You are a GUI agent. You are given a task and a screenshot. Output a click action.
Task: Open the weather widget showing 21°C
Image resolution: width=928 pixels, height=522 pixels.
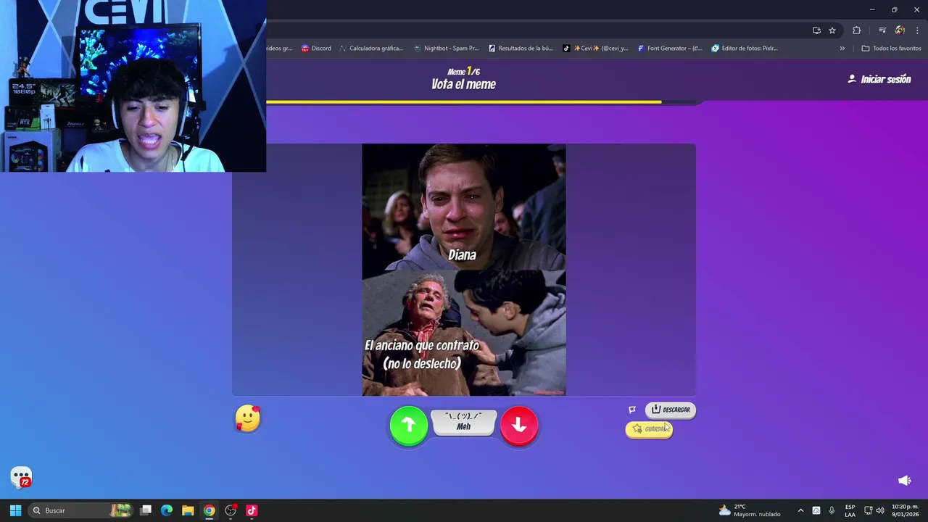coord(750,510)
